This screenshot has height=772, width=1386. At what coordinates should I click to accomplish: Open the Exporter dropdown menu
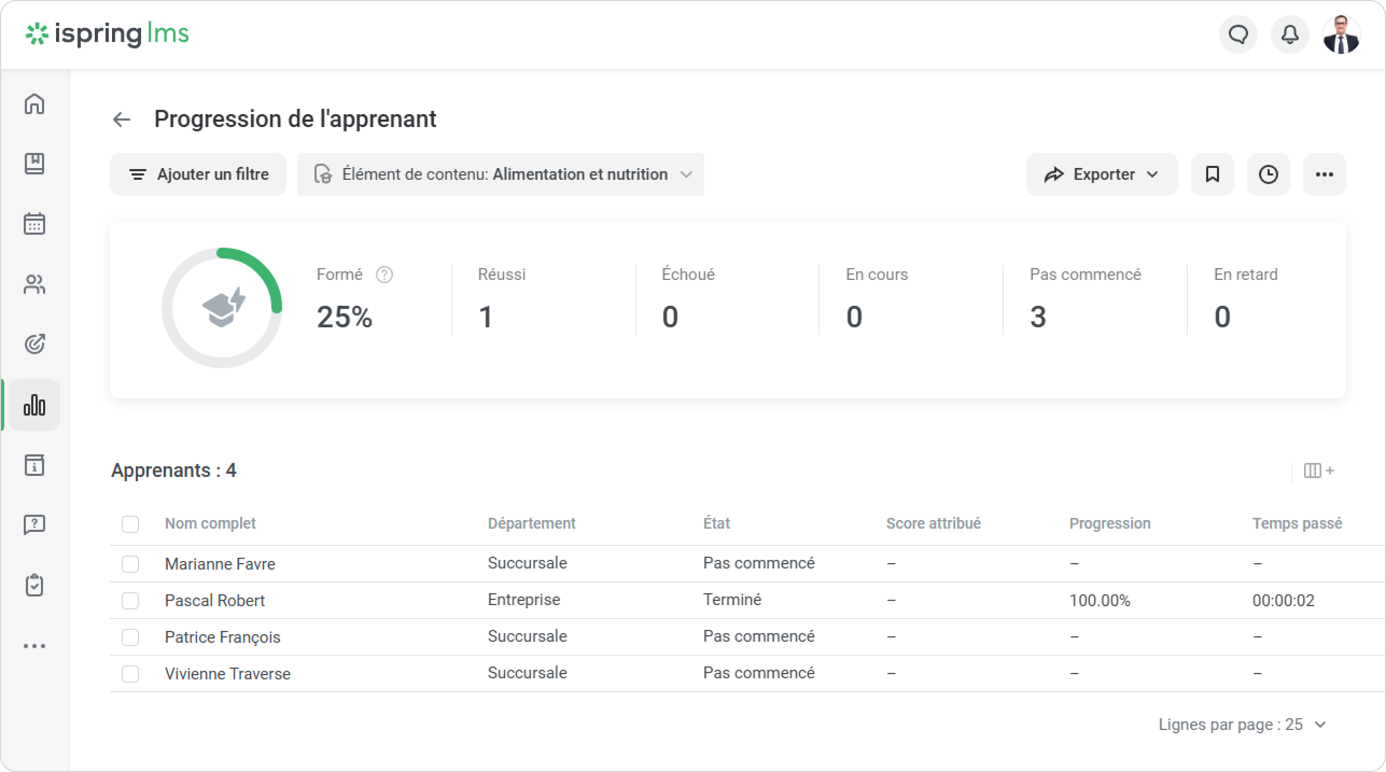1101,174
